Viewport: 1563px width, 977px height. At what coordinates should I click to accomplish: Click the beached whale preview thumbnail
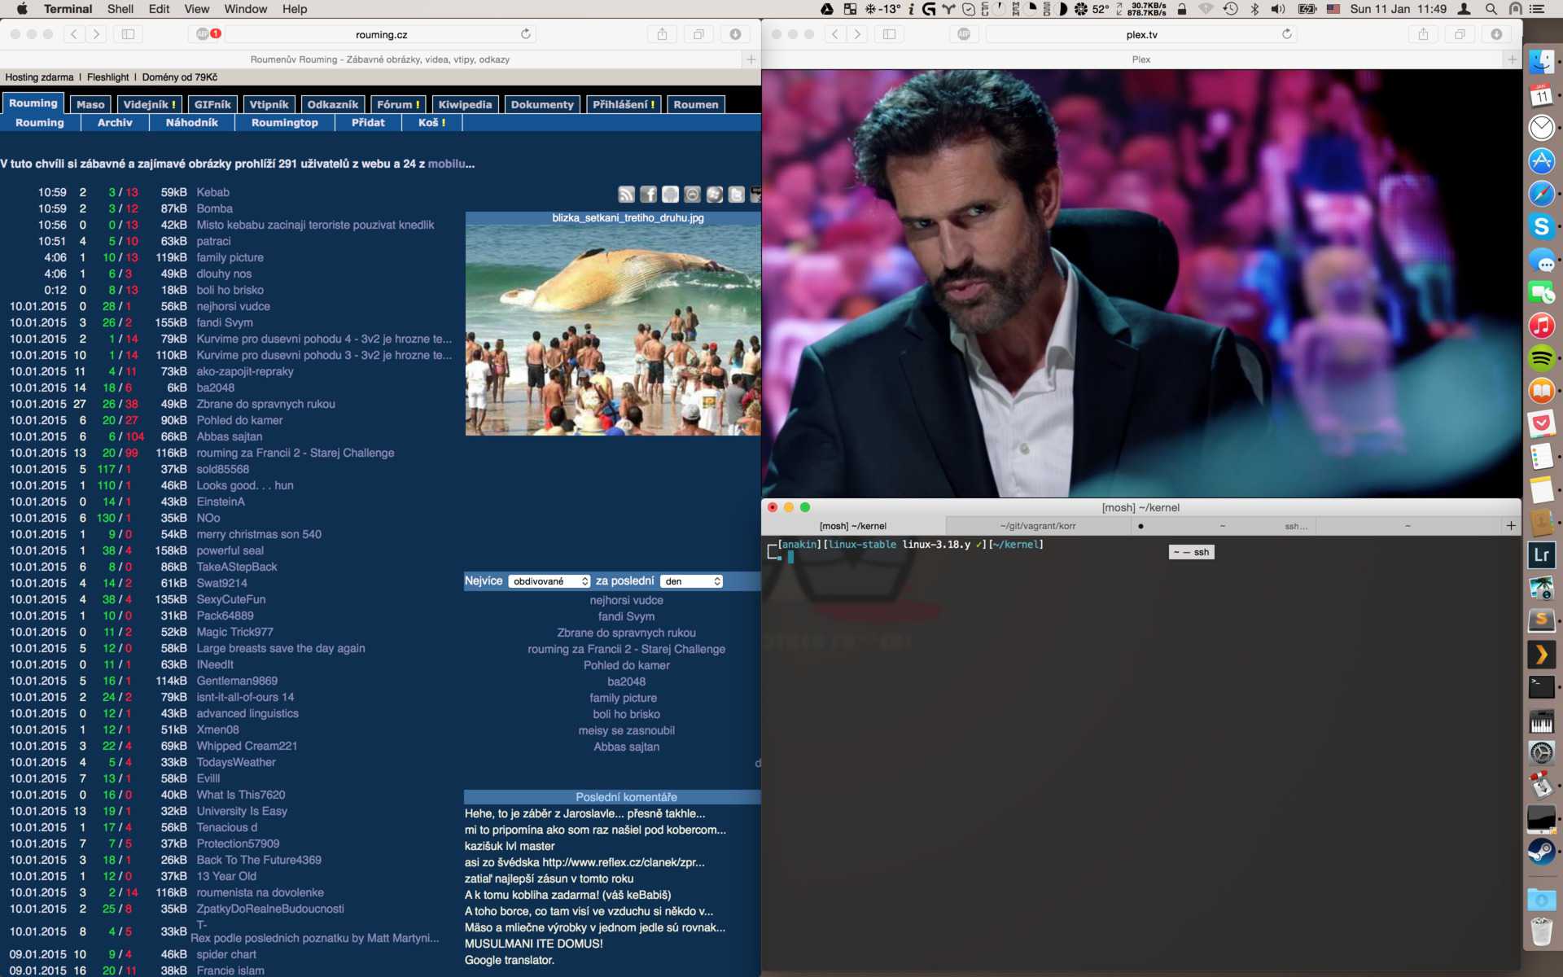click(x=613, y=330)
